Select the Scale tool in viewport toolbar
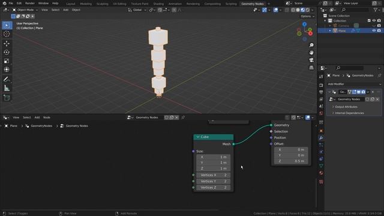The width and height of the screenshot is (384, 216). [7, 61]
